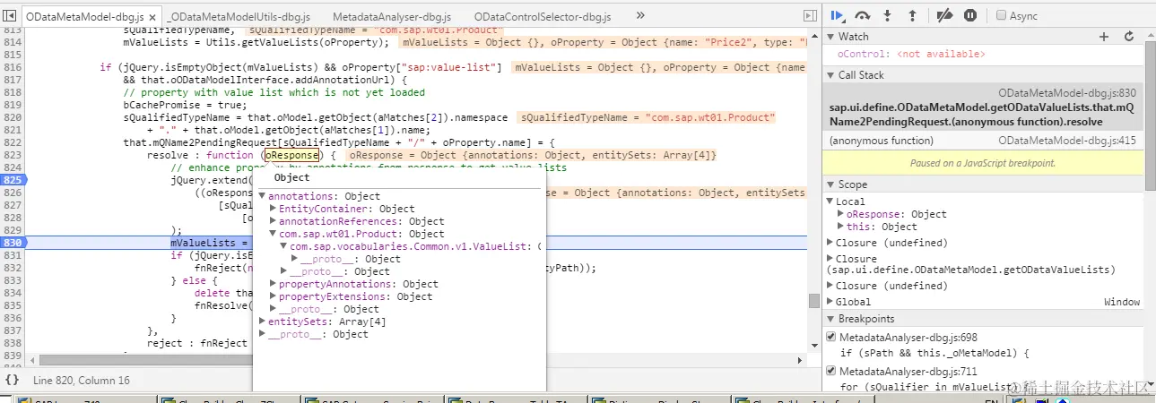Toggle the breakpoint marker on line 825
Viewport: 1156px width, 403px height.
(13, 180)
